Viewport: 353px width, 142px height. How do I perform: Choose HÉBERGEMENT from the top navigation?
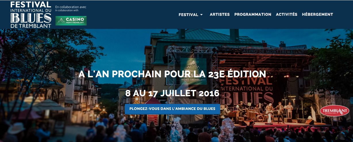pos(317,14)
